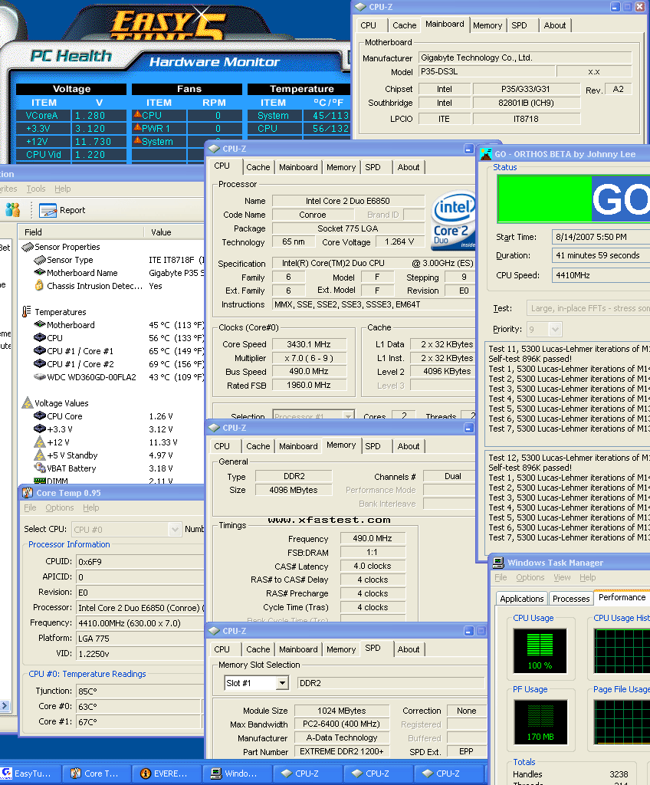Click the Core Temp title bar icon
Viewport: 650px width, 785px height.
click(x=27, y=493)
